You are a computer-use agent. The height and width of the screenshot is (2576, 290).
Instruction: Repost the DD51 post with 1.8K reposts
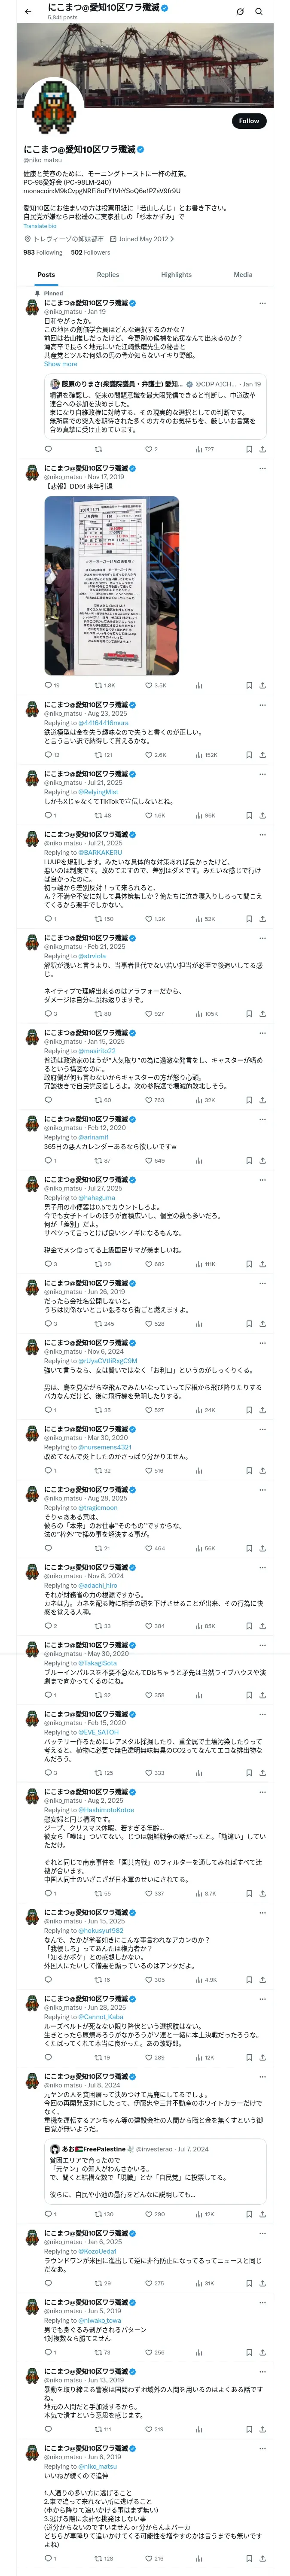click(101, 685)
